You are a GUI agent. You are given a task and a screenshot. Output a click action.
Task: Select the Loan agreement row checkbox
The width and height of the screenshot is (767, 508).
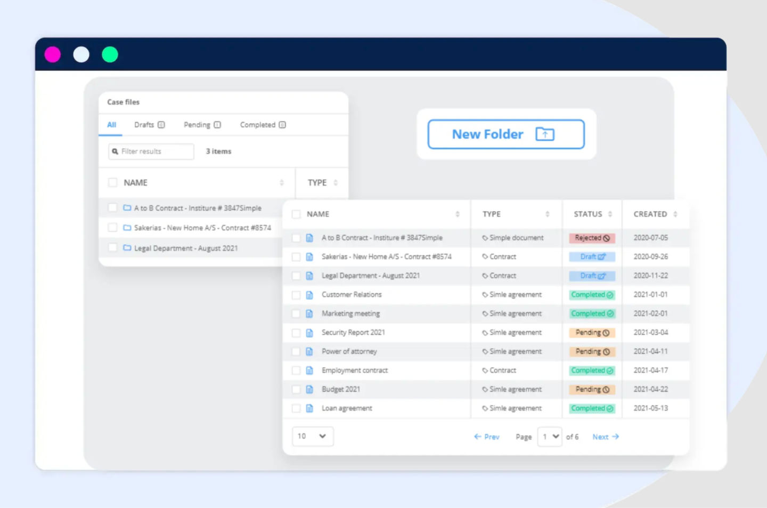296,408
